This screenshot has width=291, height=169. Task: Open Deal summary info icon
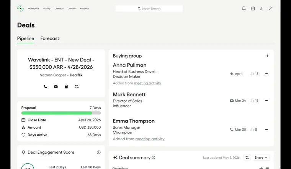pos(154,157)
